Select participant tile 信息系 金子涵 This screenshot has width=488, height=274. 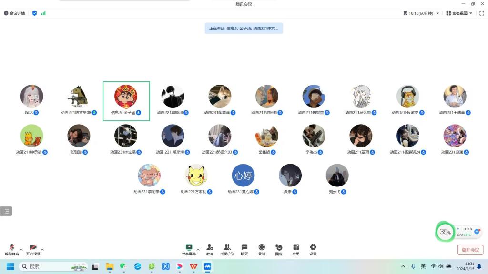[x=126, y=101]
